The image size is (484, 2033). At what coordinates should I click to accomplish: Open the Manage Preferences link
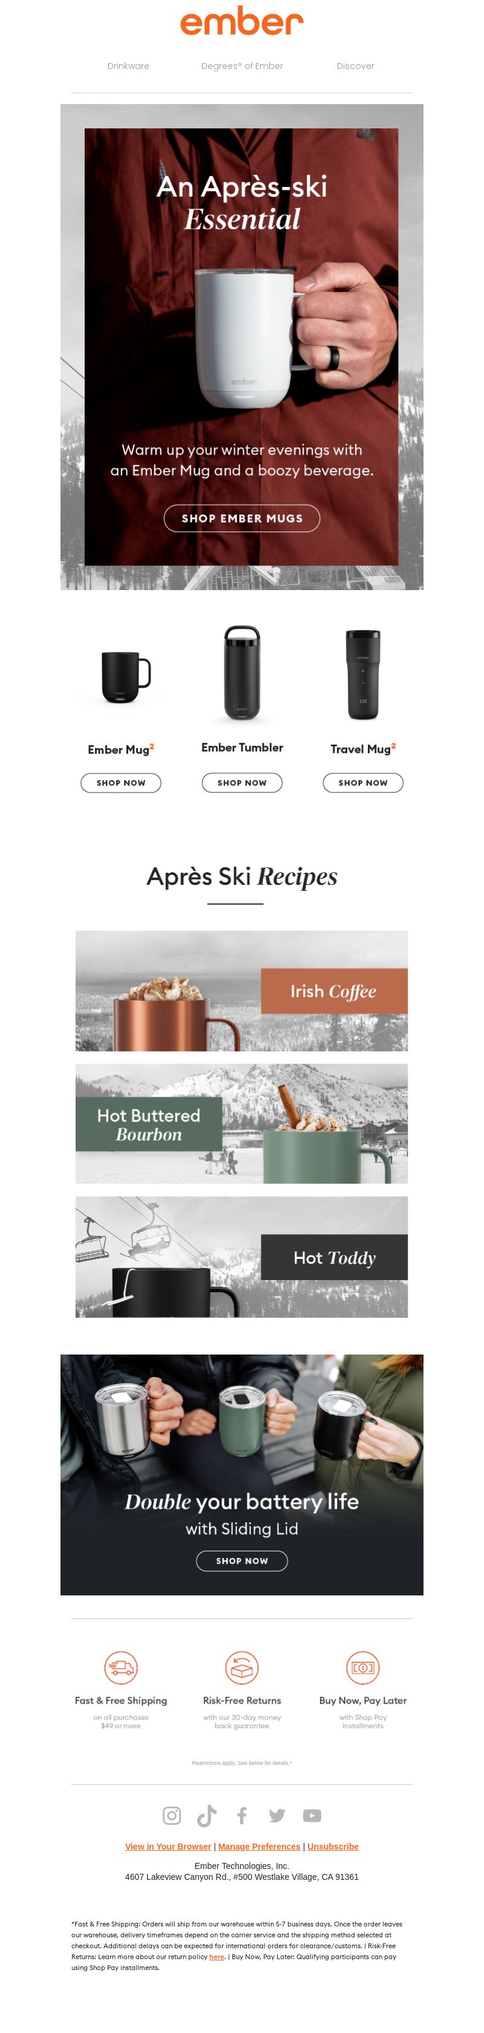260,1847
